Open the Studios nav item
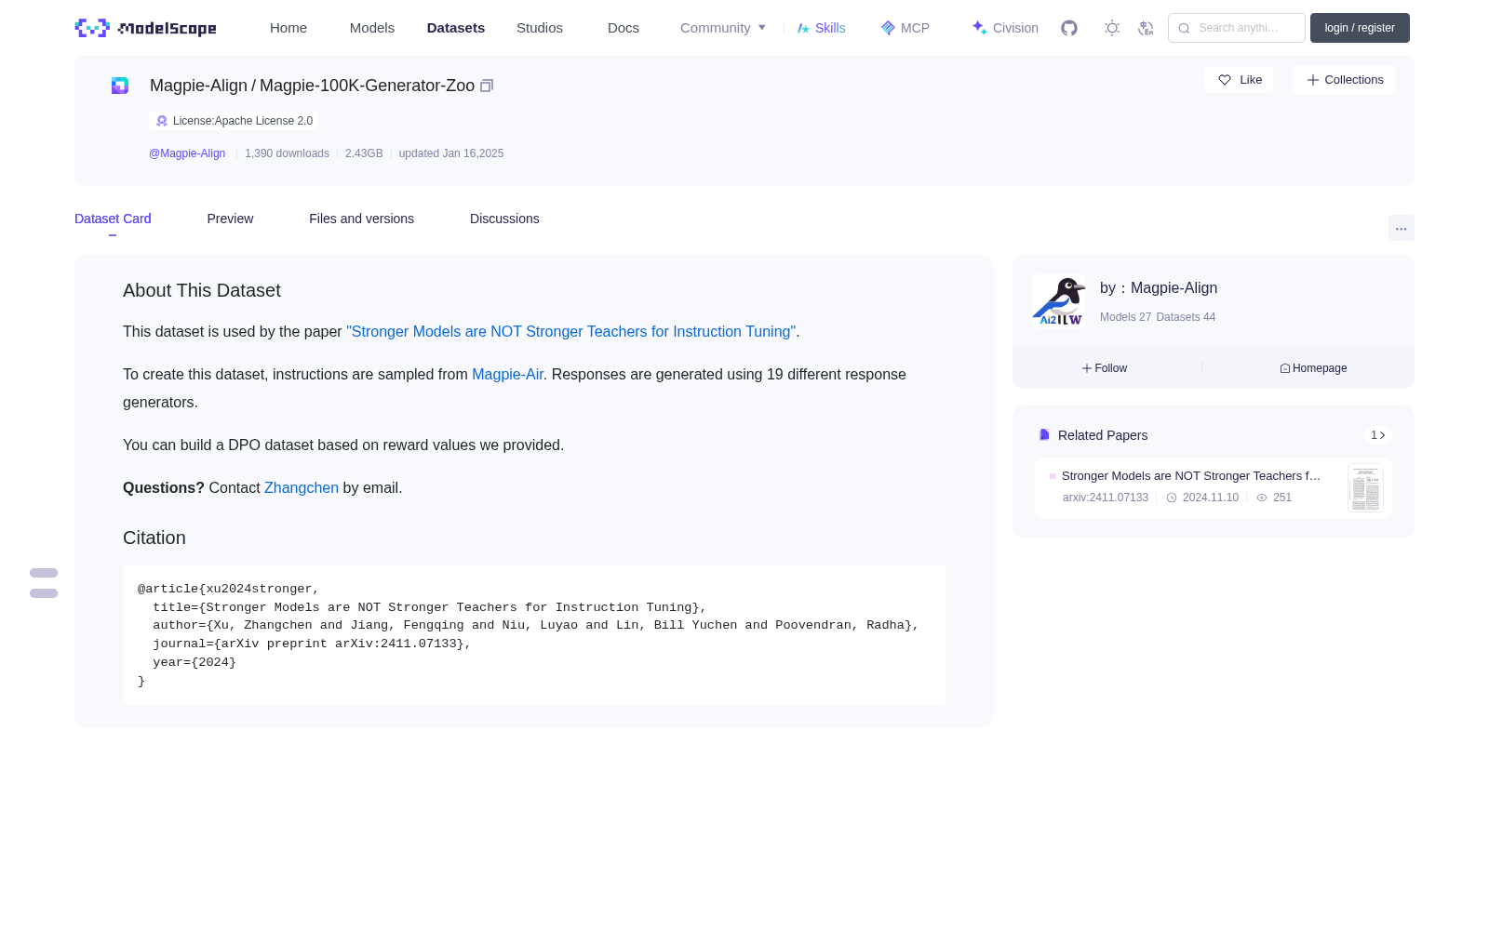Screen dimensions: 1489x930 pyautogui.click(x=540, y=28)
